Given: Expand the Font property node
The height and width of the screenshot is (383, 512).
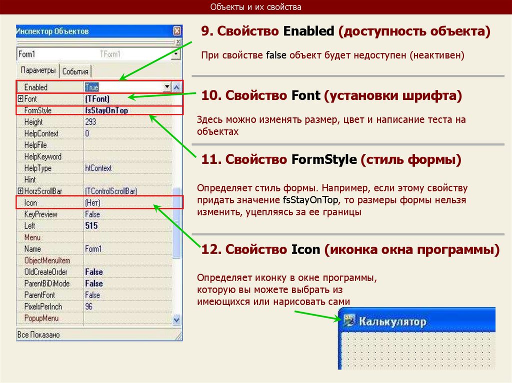Looking at the screenshot, I should (x=20, y=98).
